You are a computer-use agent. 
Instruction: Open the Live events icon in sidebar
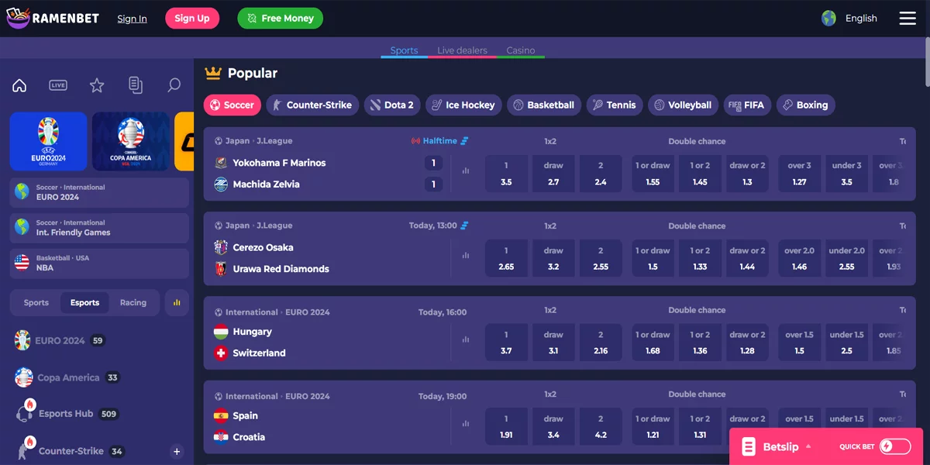click(x=58, y=85)
